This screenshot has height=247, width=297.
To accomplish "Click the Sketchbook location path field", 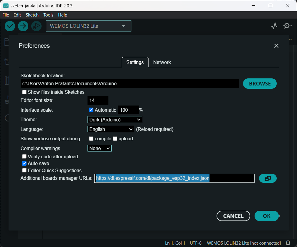I will (x=130, y=83).
